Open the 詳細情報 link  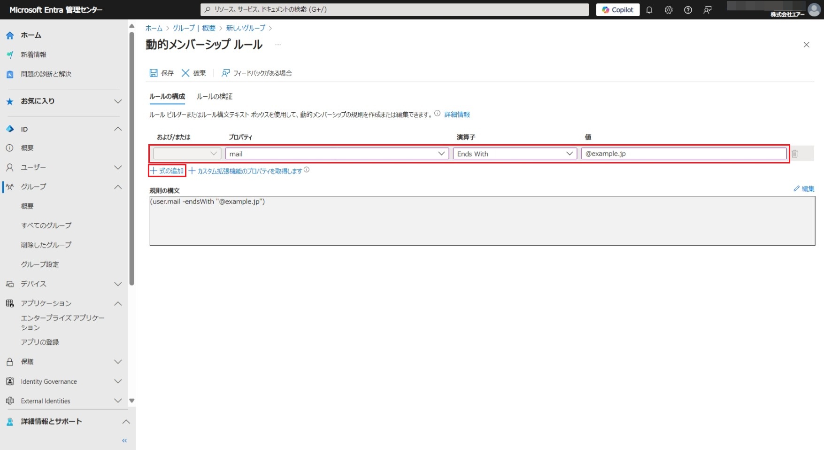click(x=457, y=115)
